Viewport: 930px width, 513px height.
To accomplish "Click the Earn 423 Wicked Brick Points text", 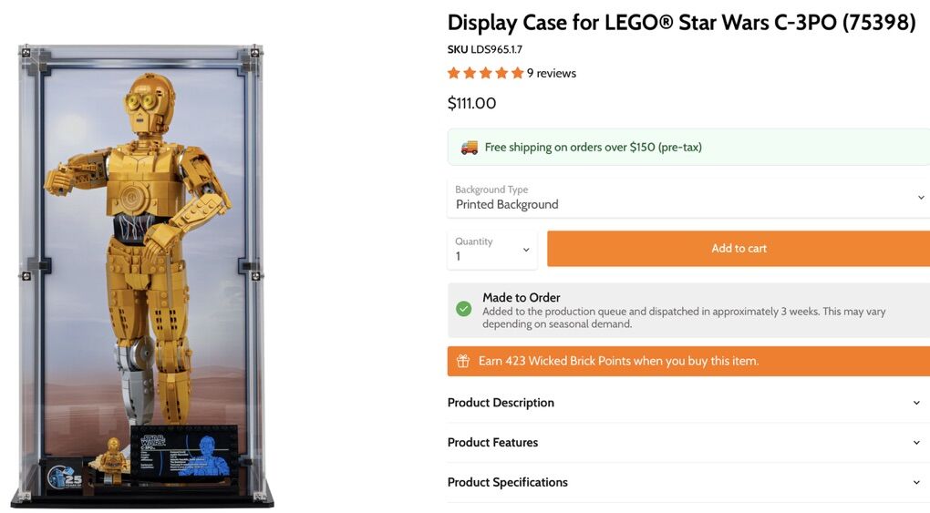I will click(618, 361).
